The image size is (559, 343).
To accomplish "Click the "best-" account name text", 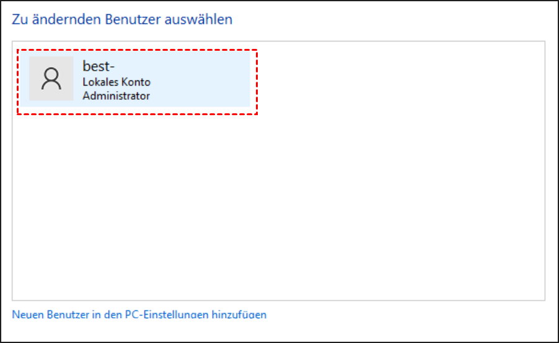I will 95,67.
